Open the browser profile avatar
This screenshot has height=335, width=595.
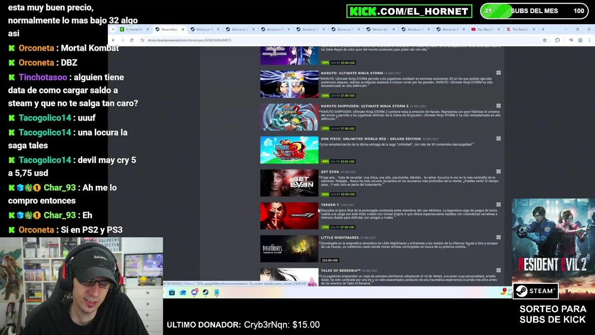click(580, 40)
